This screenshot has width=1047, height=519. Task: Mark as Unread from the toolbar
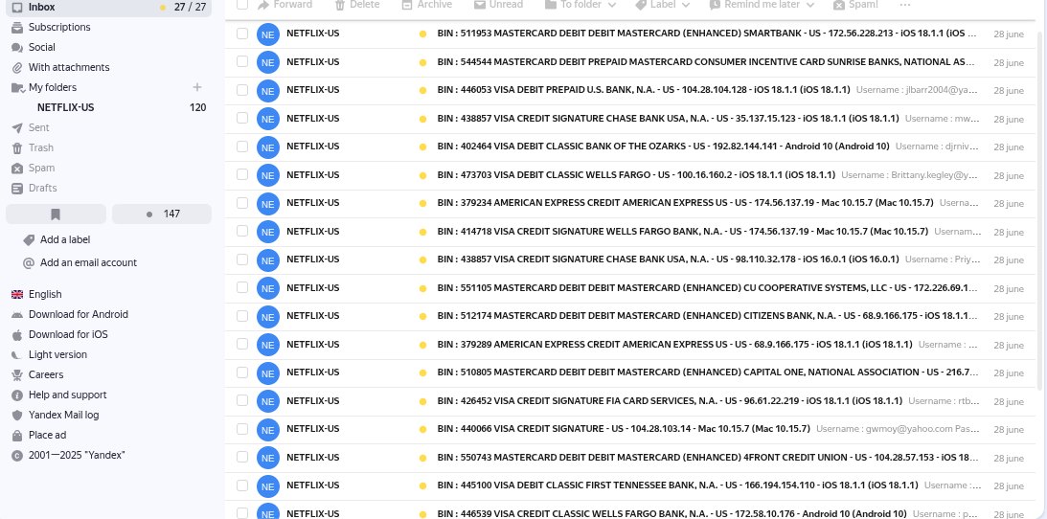pyautogui.click(x=498, y=5)
